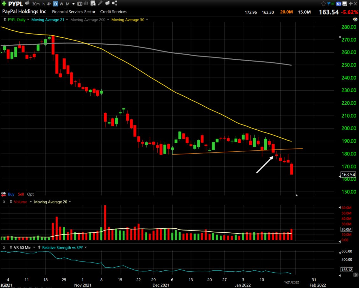The width and height of the screenshot is (359, 288).
Task: Click the Volume pane up-down arrows icon
Action: pyautogui.click(x=11, y=202)
